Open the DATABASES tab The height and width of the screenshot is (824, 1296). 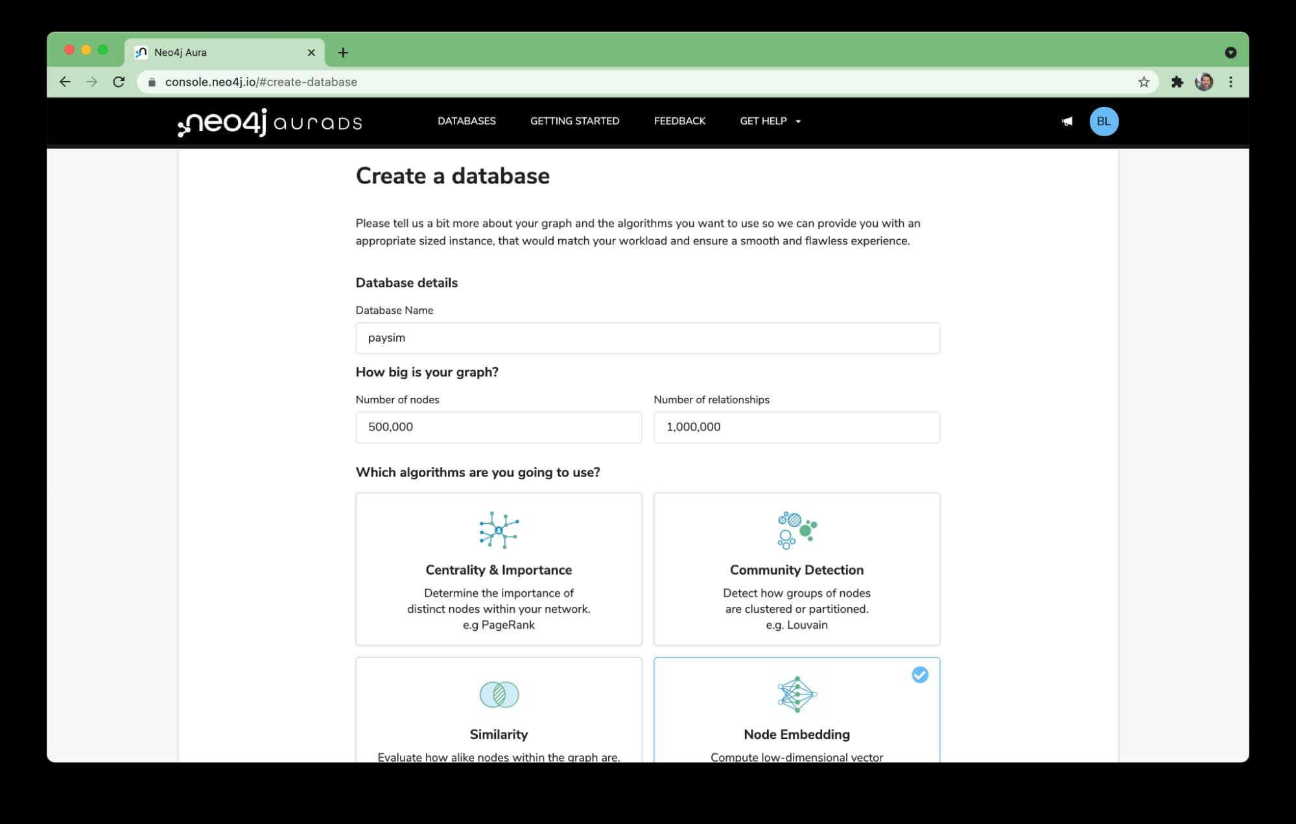coord(465,121)
